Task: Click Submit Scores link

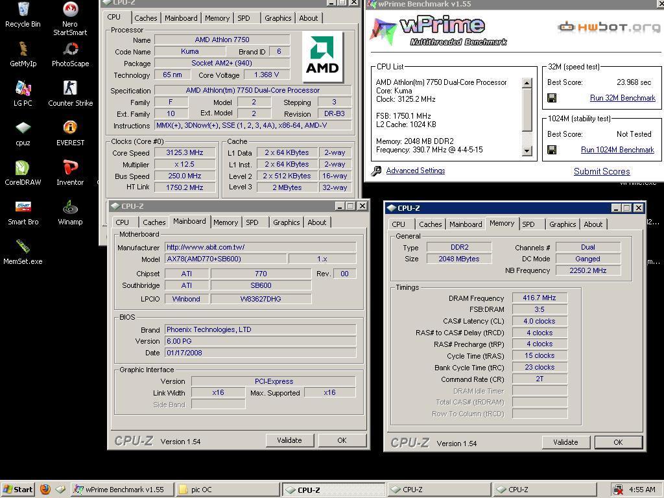Action: tap(602, 171)
